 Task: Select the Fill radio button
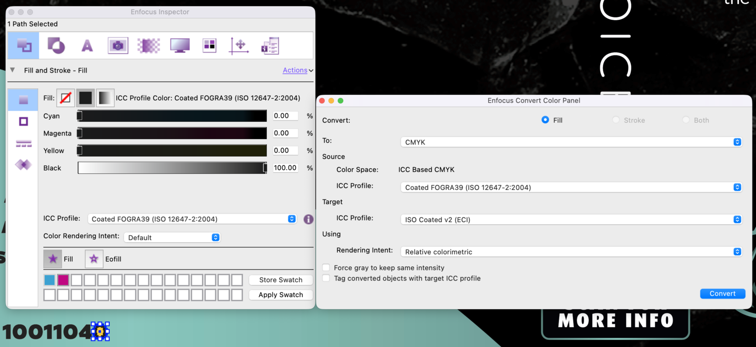tap(545, 120)
